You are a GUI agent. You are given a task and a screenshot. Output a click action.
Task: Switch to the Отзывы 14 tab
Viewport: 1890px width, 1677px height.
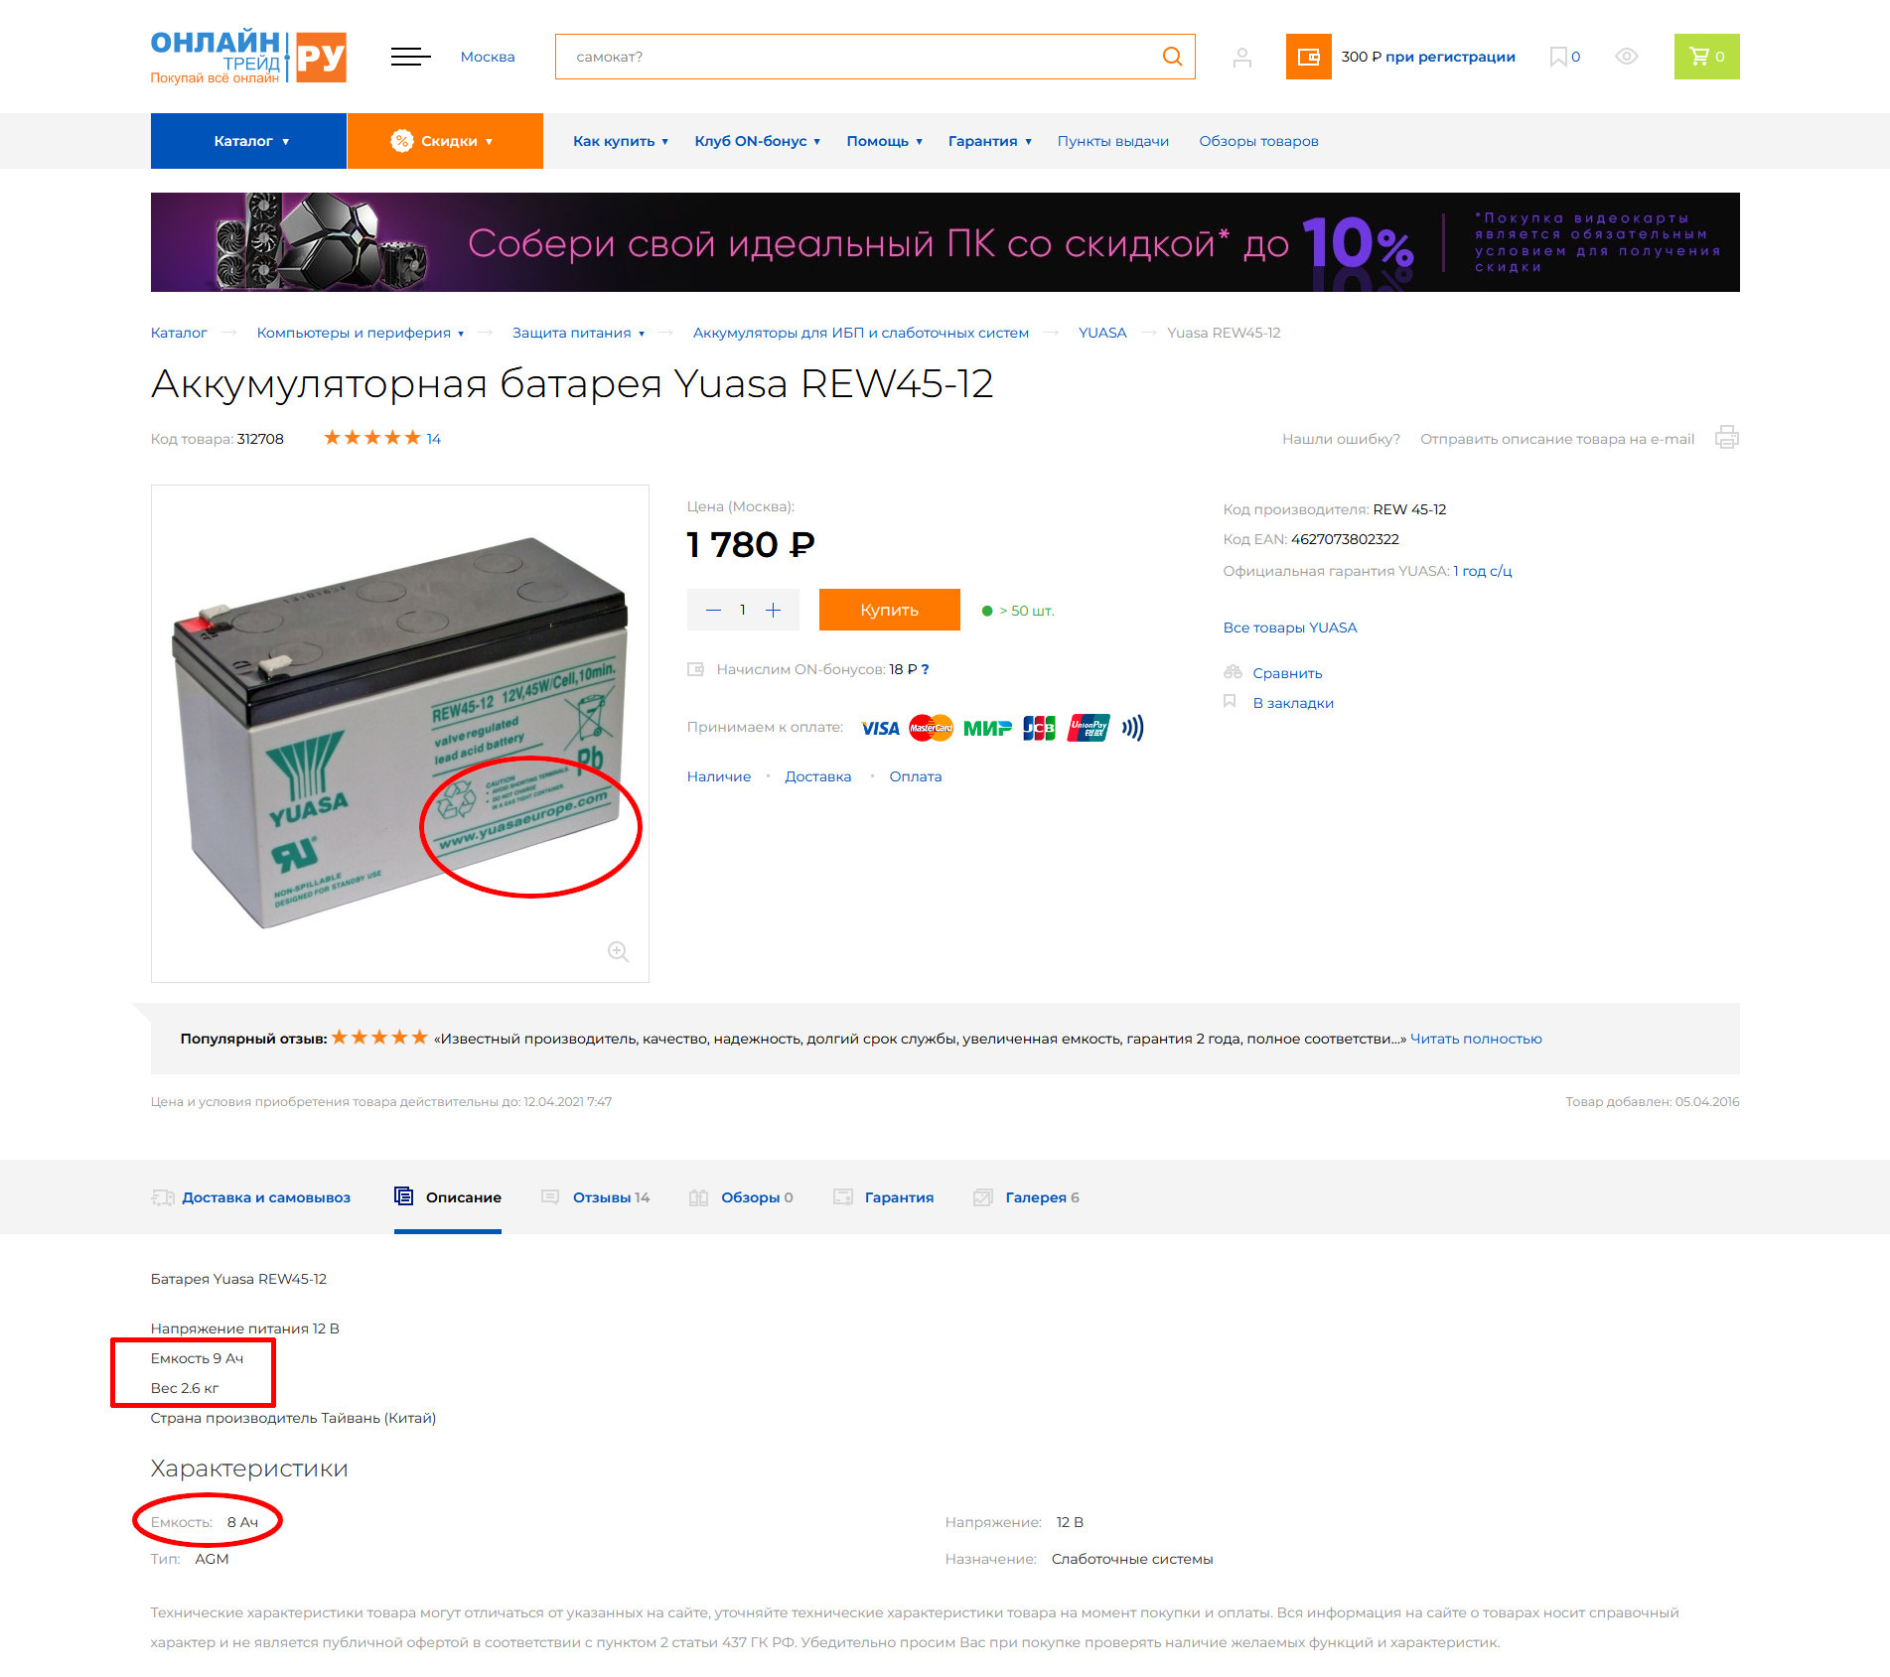596,1197
